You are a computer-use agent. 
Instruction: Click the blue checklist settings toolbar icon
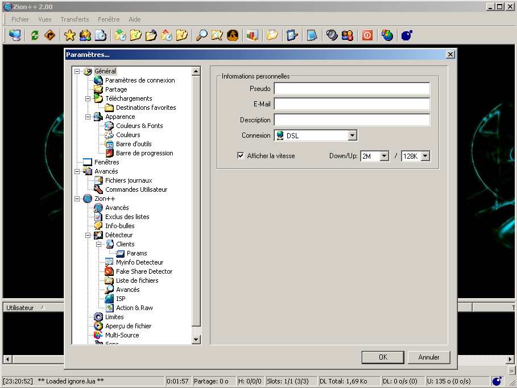[292, 35]
